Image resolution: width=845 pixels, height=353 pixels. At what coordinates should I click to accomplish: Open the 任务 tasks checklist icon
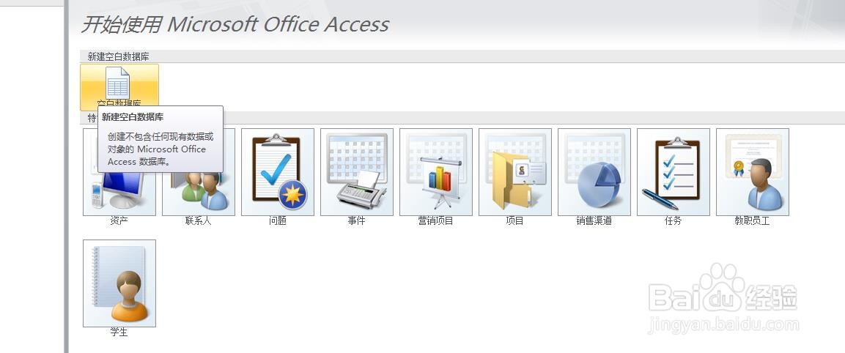pos(674,172)
